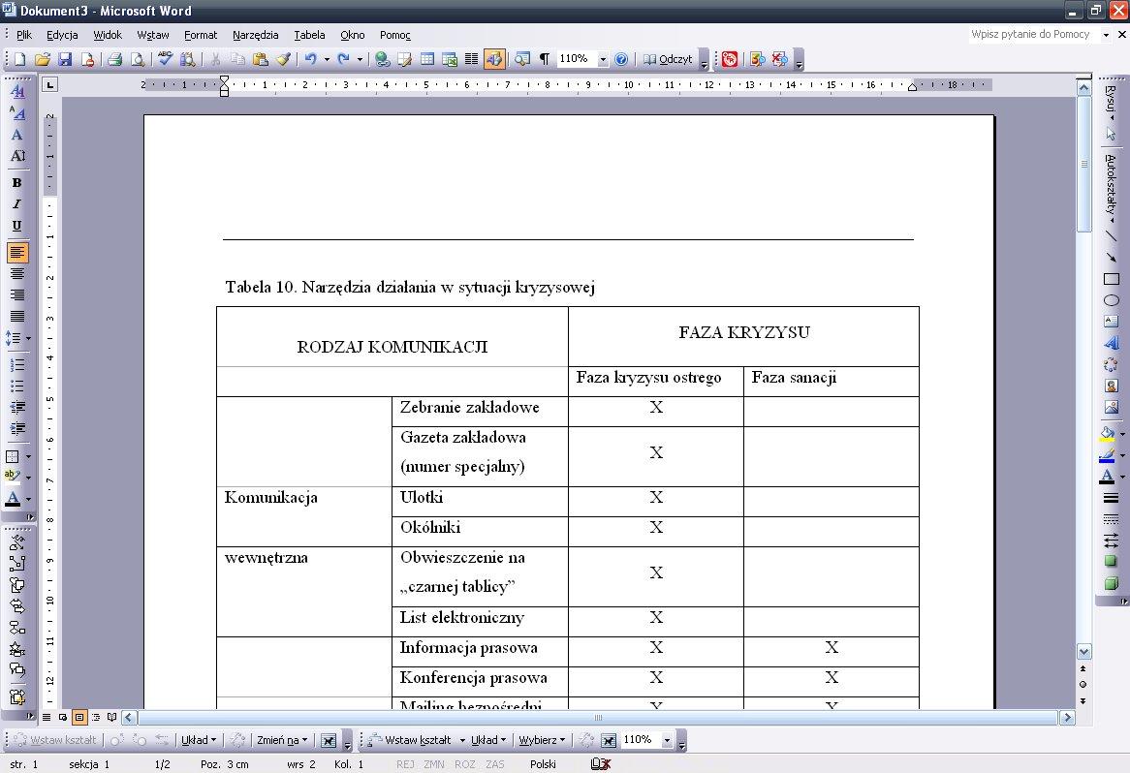This screenshot has width=1130, height=773.
Task: Open the top toolbar 110% zoom dropdown
Action: point(603,59)
